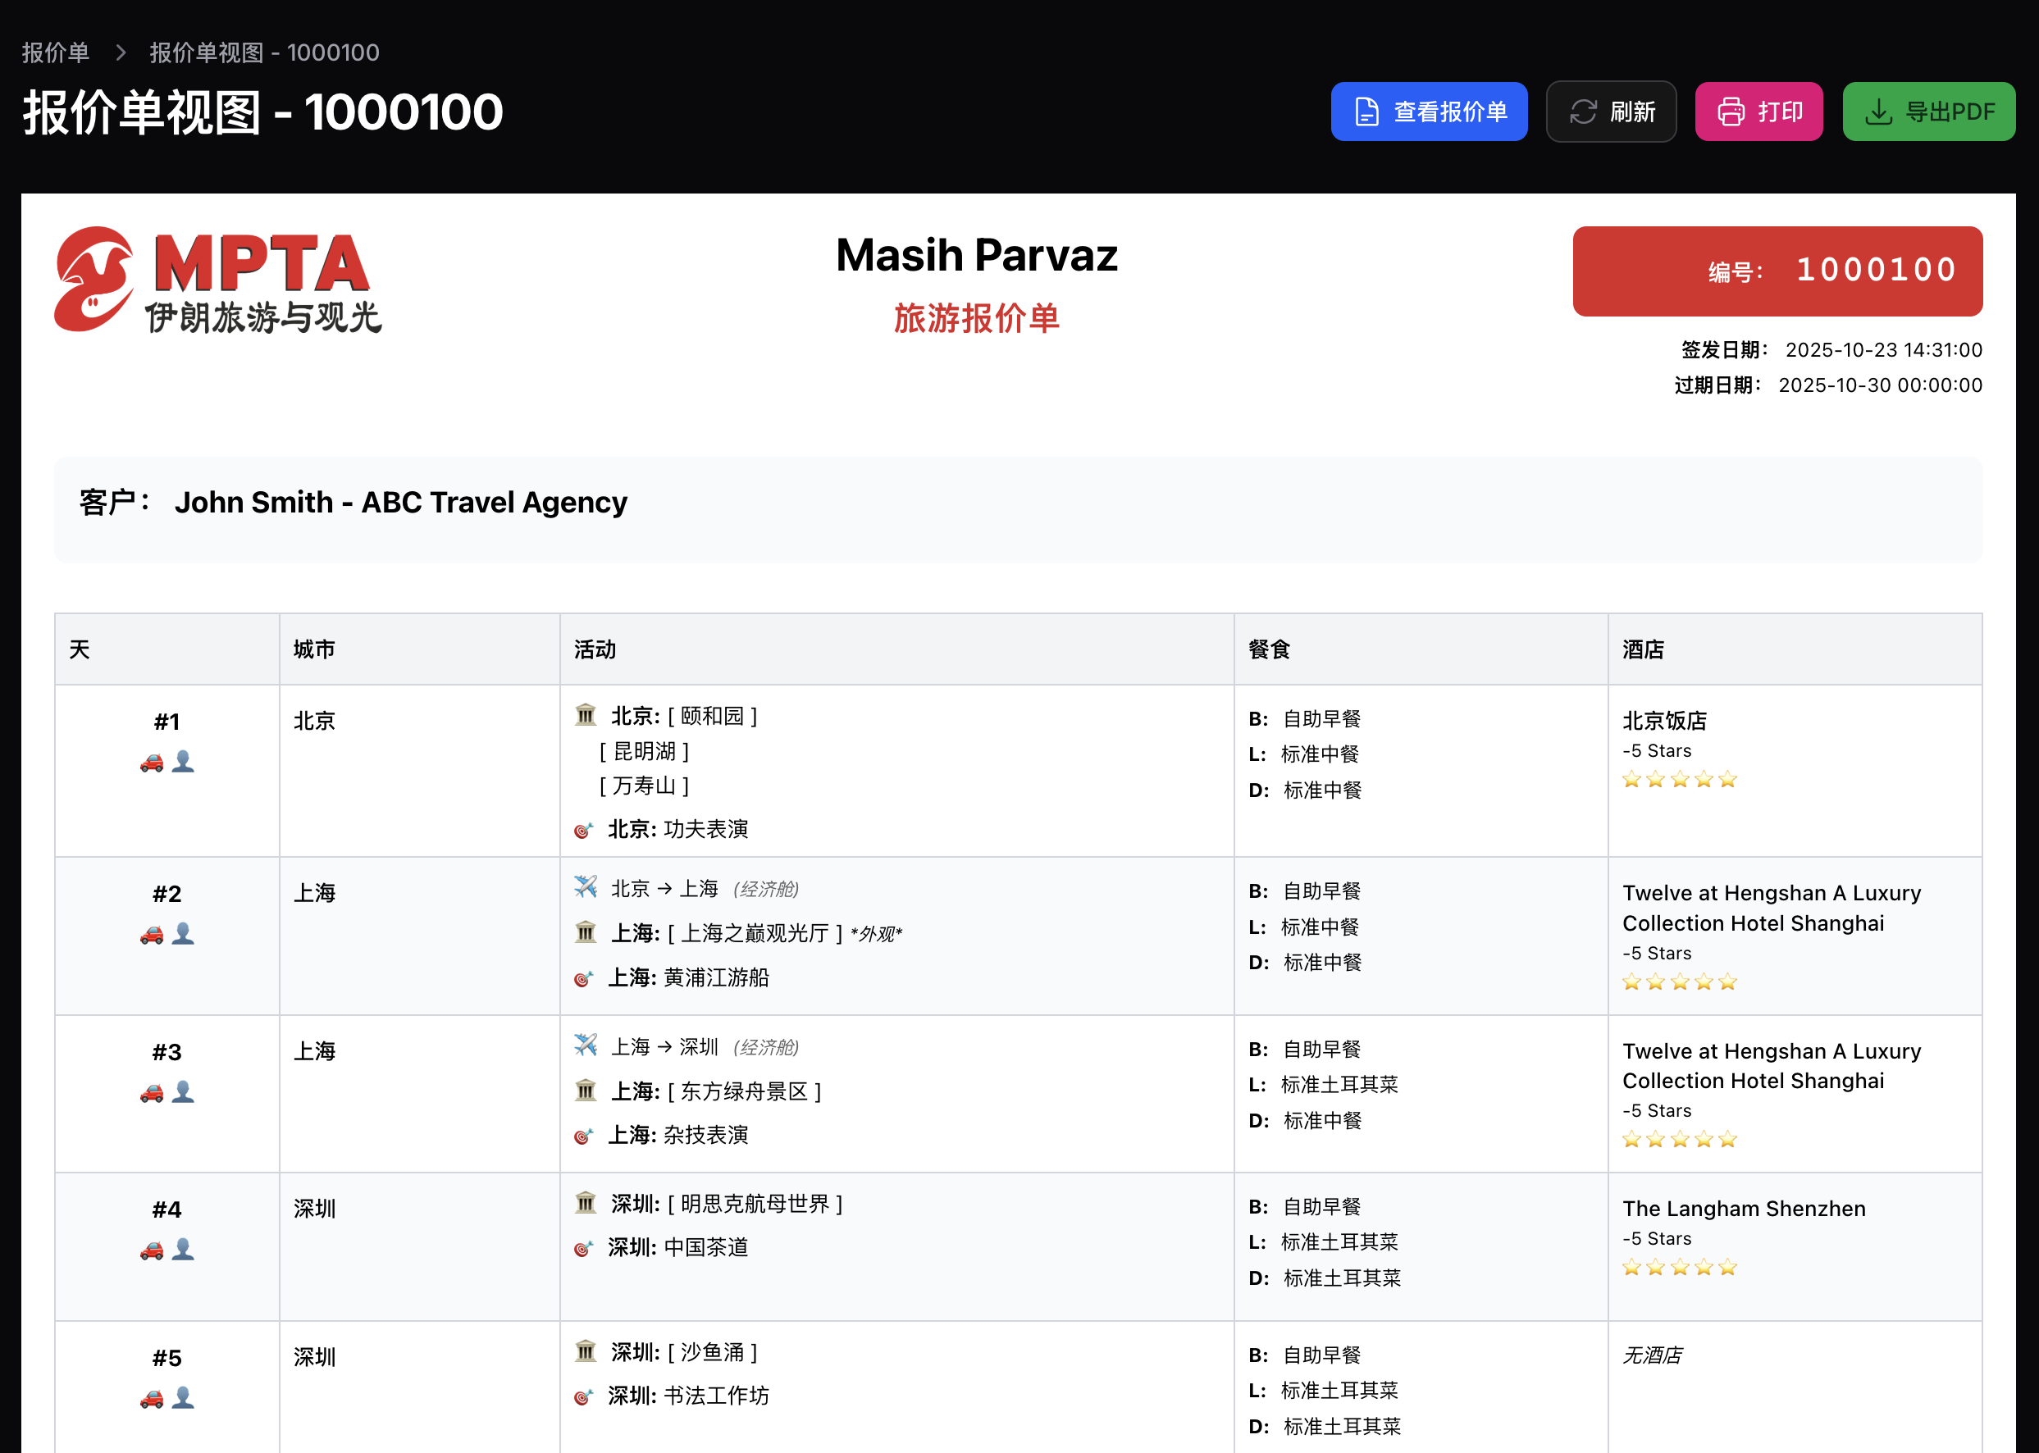Click the 酒店 column header
Image resolution: width=2039 pixels, height=1453 pixels.
1643,649
